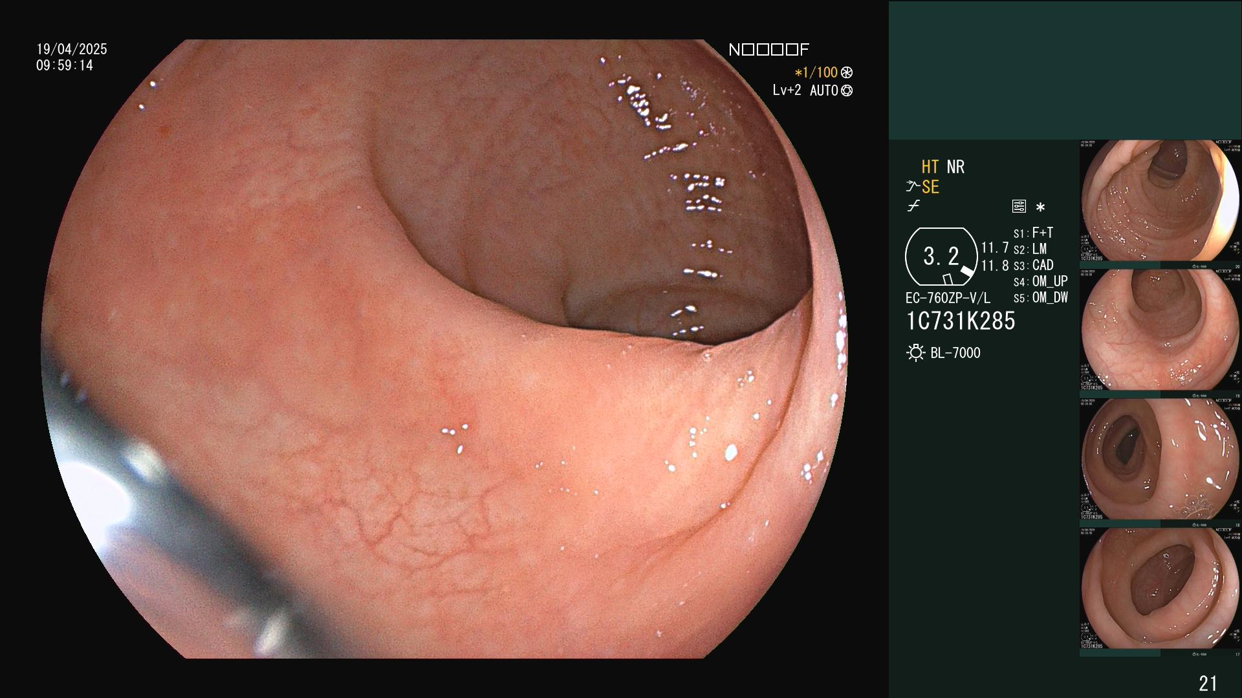Click the yellow HT indicator

(x=930, y=167)
